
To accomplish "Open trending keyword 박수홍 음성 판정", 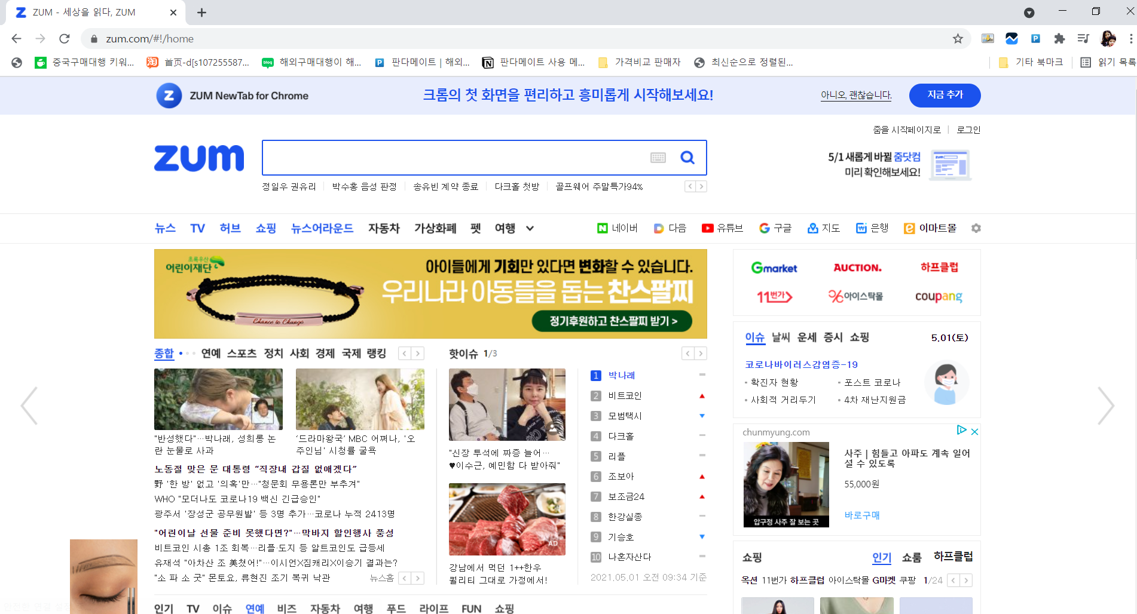I will pos(364,186).
